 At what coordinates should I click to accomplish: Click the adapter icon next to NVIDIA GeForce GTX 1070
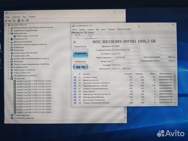(x=15, y=36)
